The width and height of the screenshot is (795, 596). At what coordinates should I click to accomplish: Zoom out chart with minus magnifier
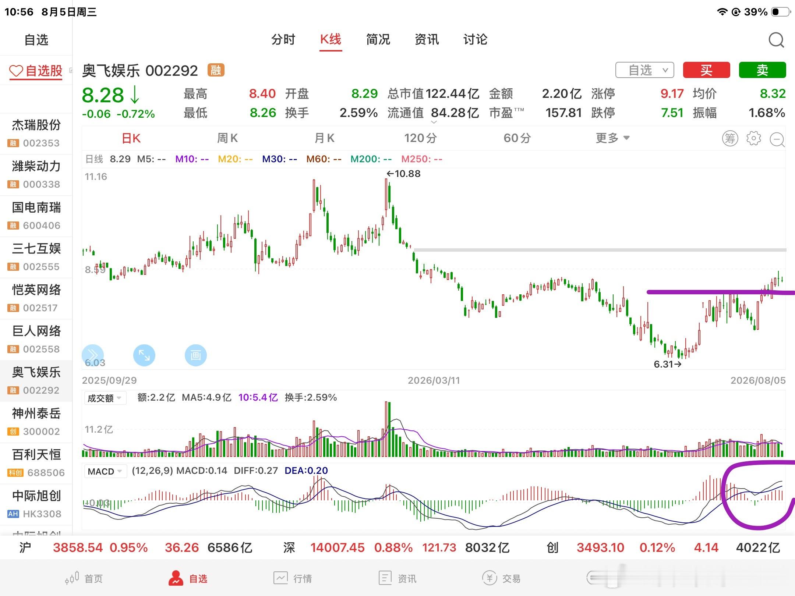click(777, 139)
